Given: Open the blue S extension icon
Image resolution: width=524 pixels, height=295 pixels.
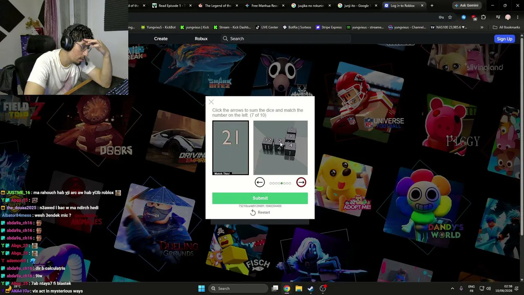Looking at the screenshot, I should coord(463,17).
